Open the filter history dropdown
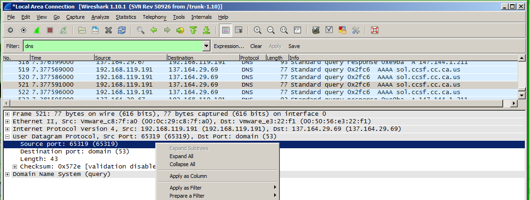 tap(207, 46)
